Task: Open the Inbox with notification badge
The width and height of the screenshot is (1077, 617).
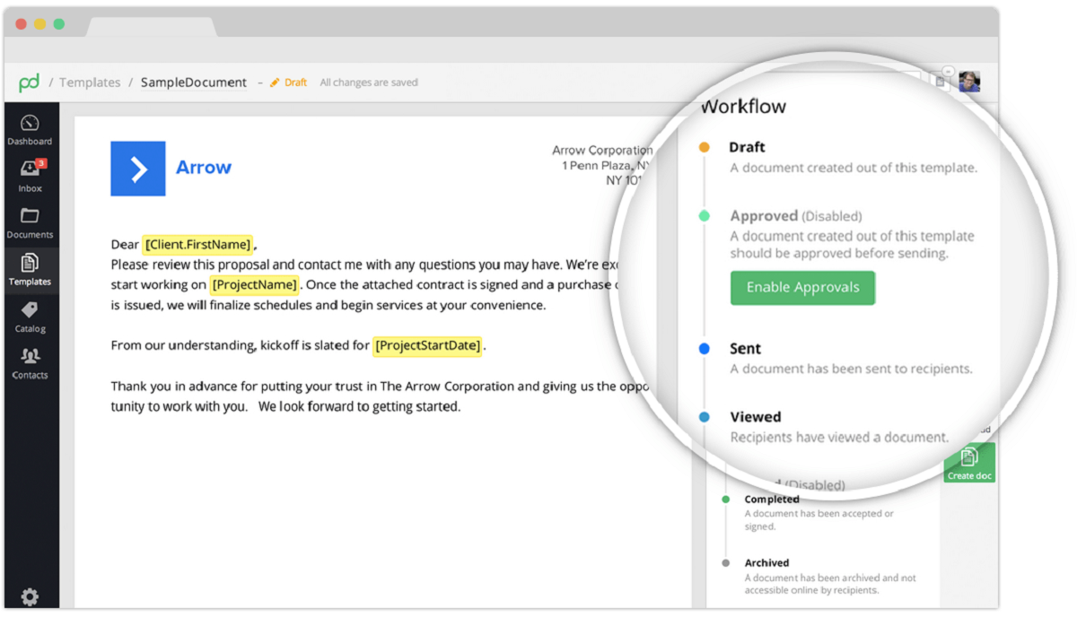Action: (30, 172)
